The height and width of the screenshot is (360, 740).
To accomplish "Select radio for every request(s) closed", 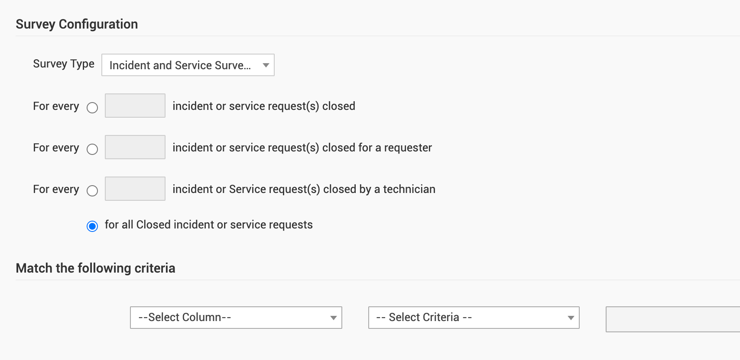I will coord(92,108).
